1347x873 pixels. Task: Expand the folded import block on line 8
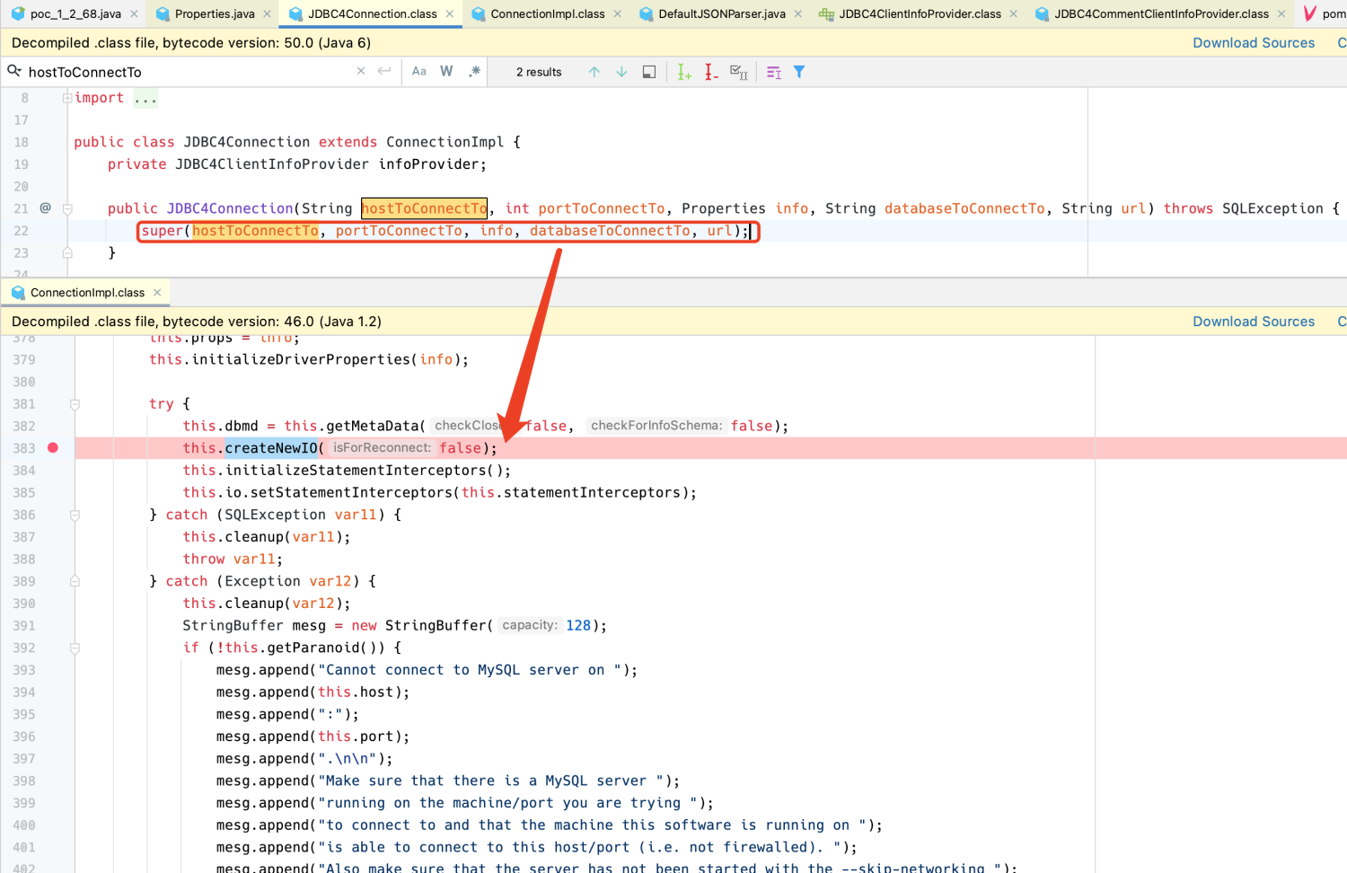tap(67, 98)
